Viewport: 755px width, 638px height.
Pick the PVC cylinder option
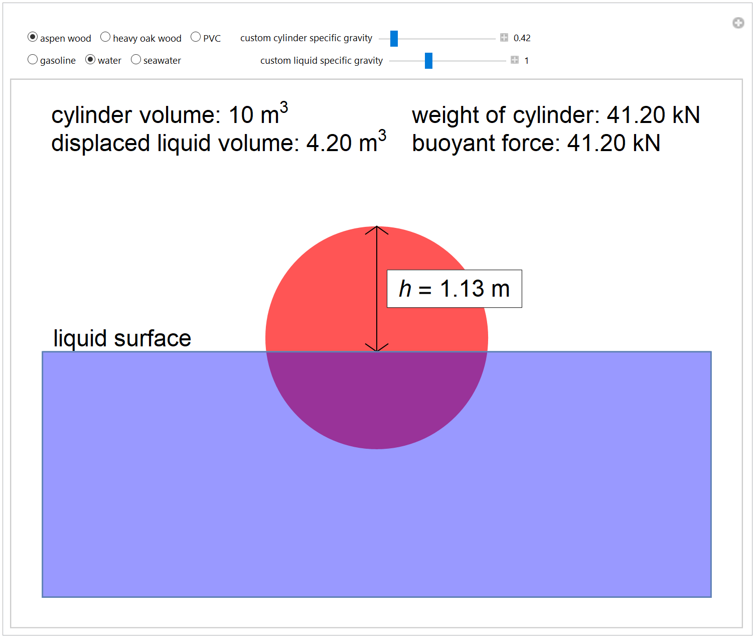tap(196, 37)
